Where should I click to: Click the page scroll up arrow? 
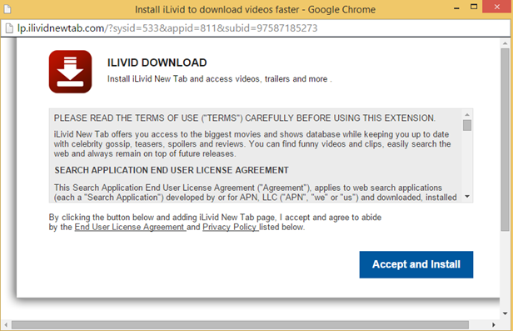pos(506,43)
